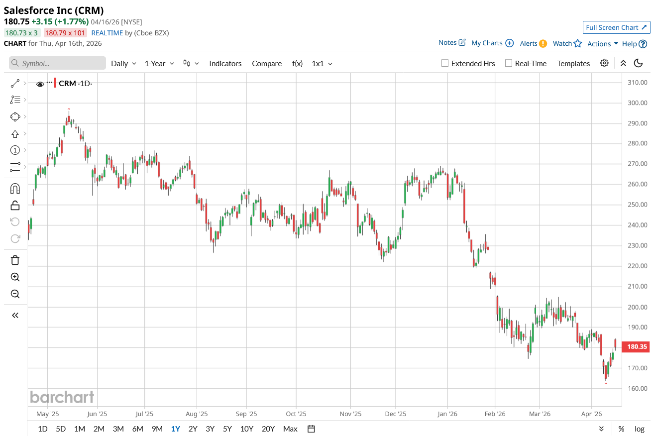Viewport: 651px width, 436px height.
Task: Switch to dark mode moon icon
Action: [x=639, y=63]
